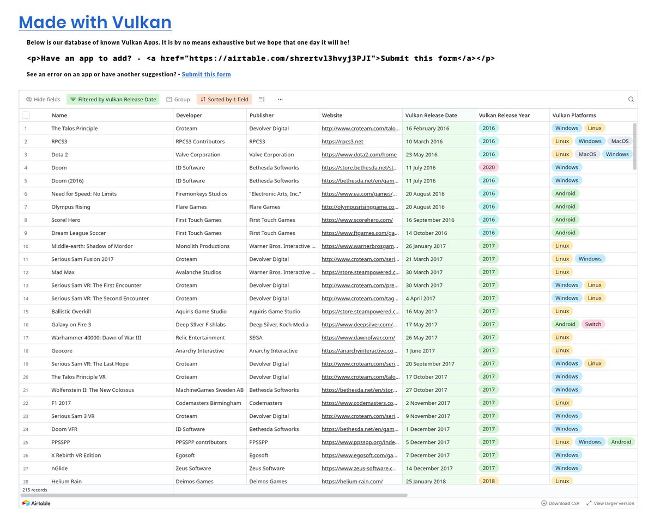
Task: Click the row height icon in toolbar
Action: (x=262, y=99)
